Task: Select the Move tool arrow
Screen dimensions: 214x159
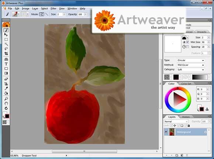Action: click(x=6, y=35)
